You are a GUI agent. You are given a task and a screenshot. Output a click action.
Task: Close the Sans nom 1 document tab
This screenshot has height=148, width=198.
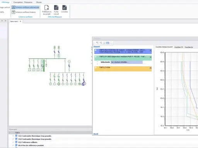point(20,21)
